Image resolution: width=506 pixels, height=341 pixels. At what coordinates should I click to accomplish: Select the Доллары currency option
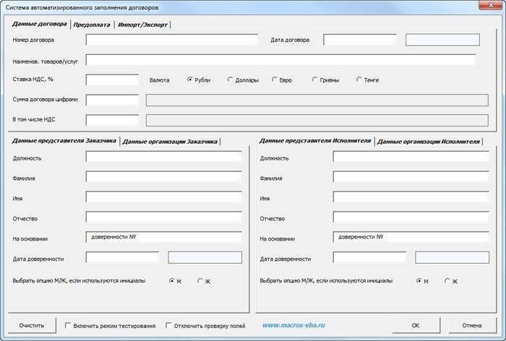click(x=230, y=79)
